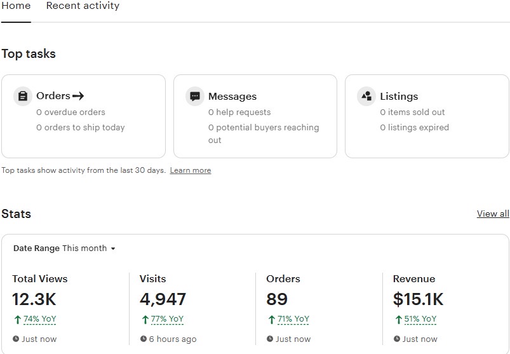The height and width of the screenshot is (354, 510).
Task: Click the green up arrow under Total Views
Action: 18,320
